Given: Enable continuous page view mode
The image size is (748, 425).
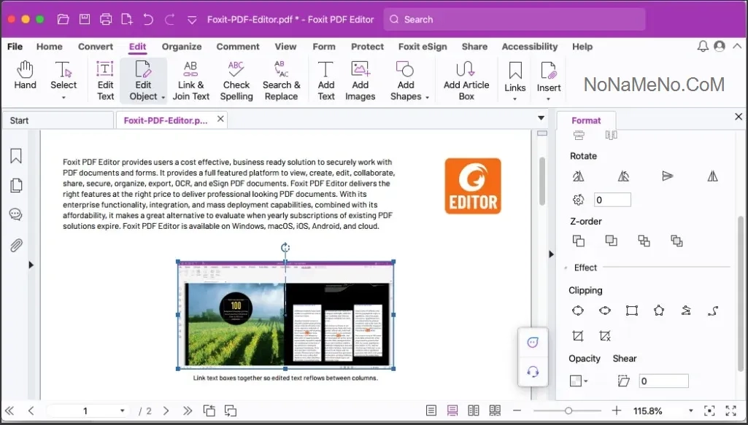Looking at the screenshot, I should point(452,411).
